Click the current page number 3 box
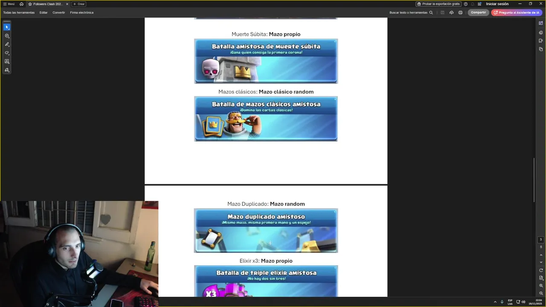The height and width of the screenshot is (307, 546). click(x=541, y=240)
